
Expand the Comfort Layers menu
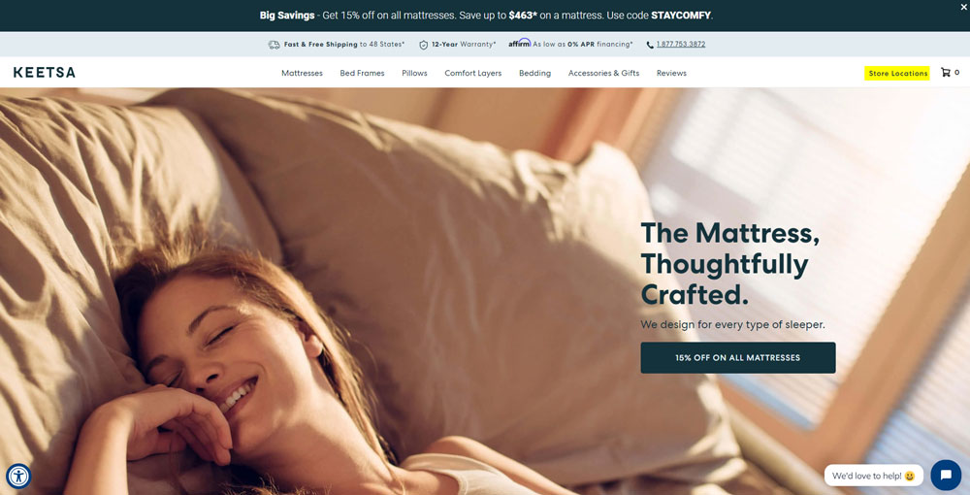coord(472,73)
